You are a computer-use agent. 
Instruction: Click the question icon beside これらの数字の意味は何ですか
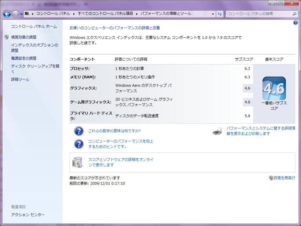point(79,131)
